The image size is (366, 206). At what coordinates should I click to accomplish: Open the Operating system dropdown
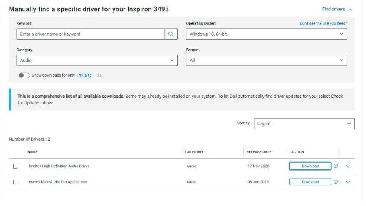266,34
